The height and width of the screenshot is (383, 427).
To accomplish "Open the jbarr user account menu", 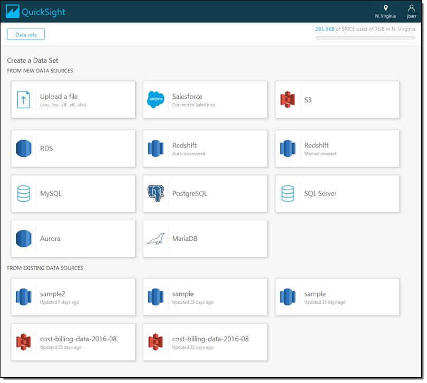I will pos(411,11).
